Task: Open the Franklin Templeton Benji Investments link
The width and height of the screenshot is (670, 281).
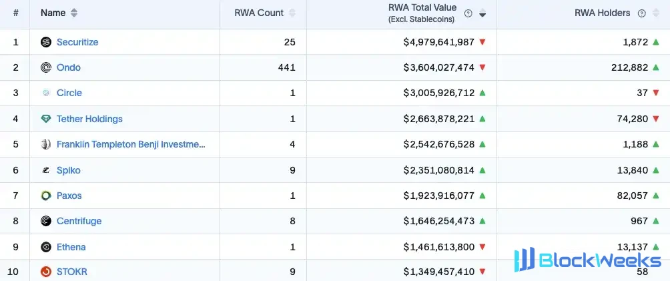Action: click(x=131, y=144)
